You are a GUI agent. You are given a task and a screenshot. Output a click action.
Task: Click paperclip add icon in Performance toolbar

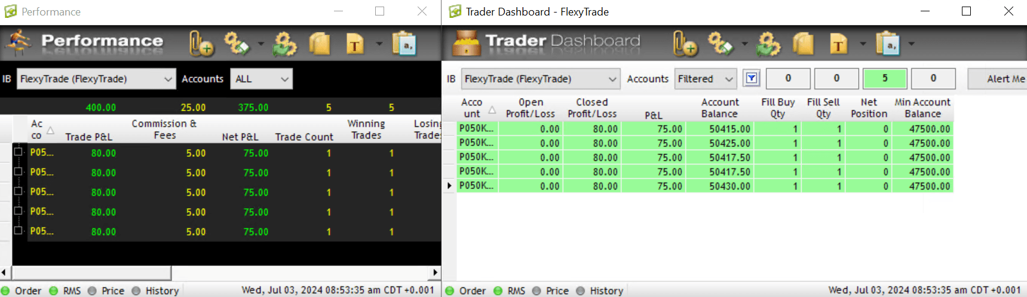(201, 44)
